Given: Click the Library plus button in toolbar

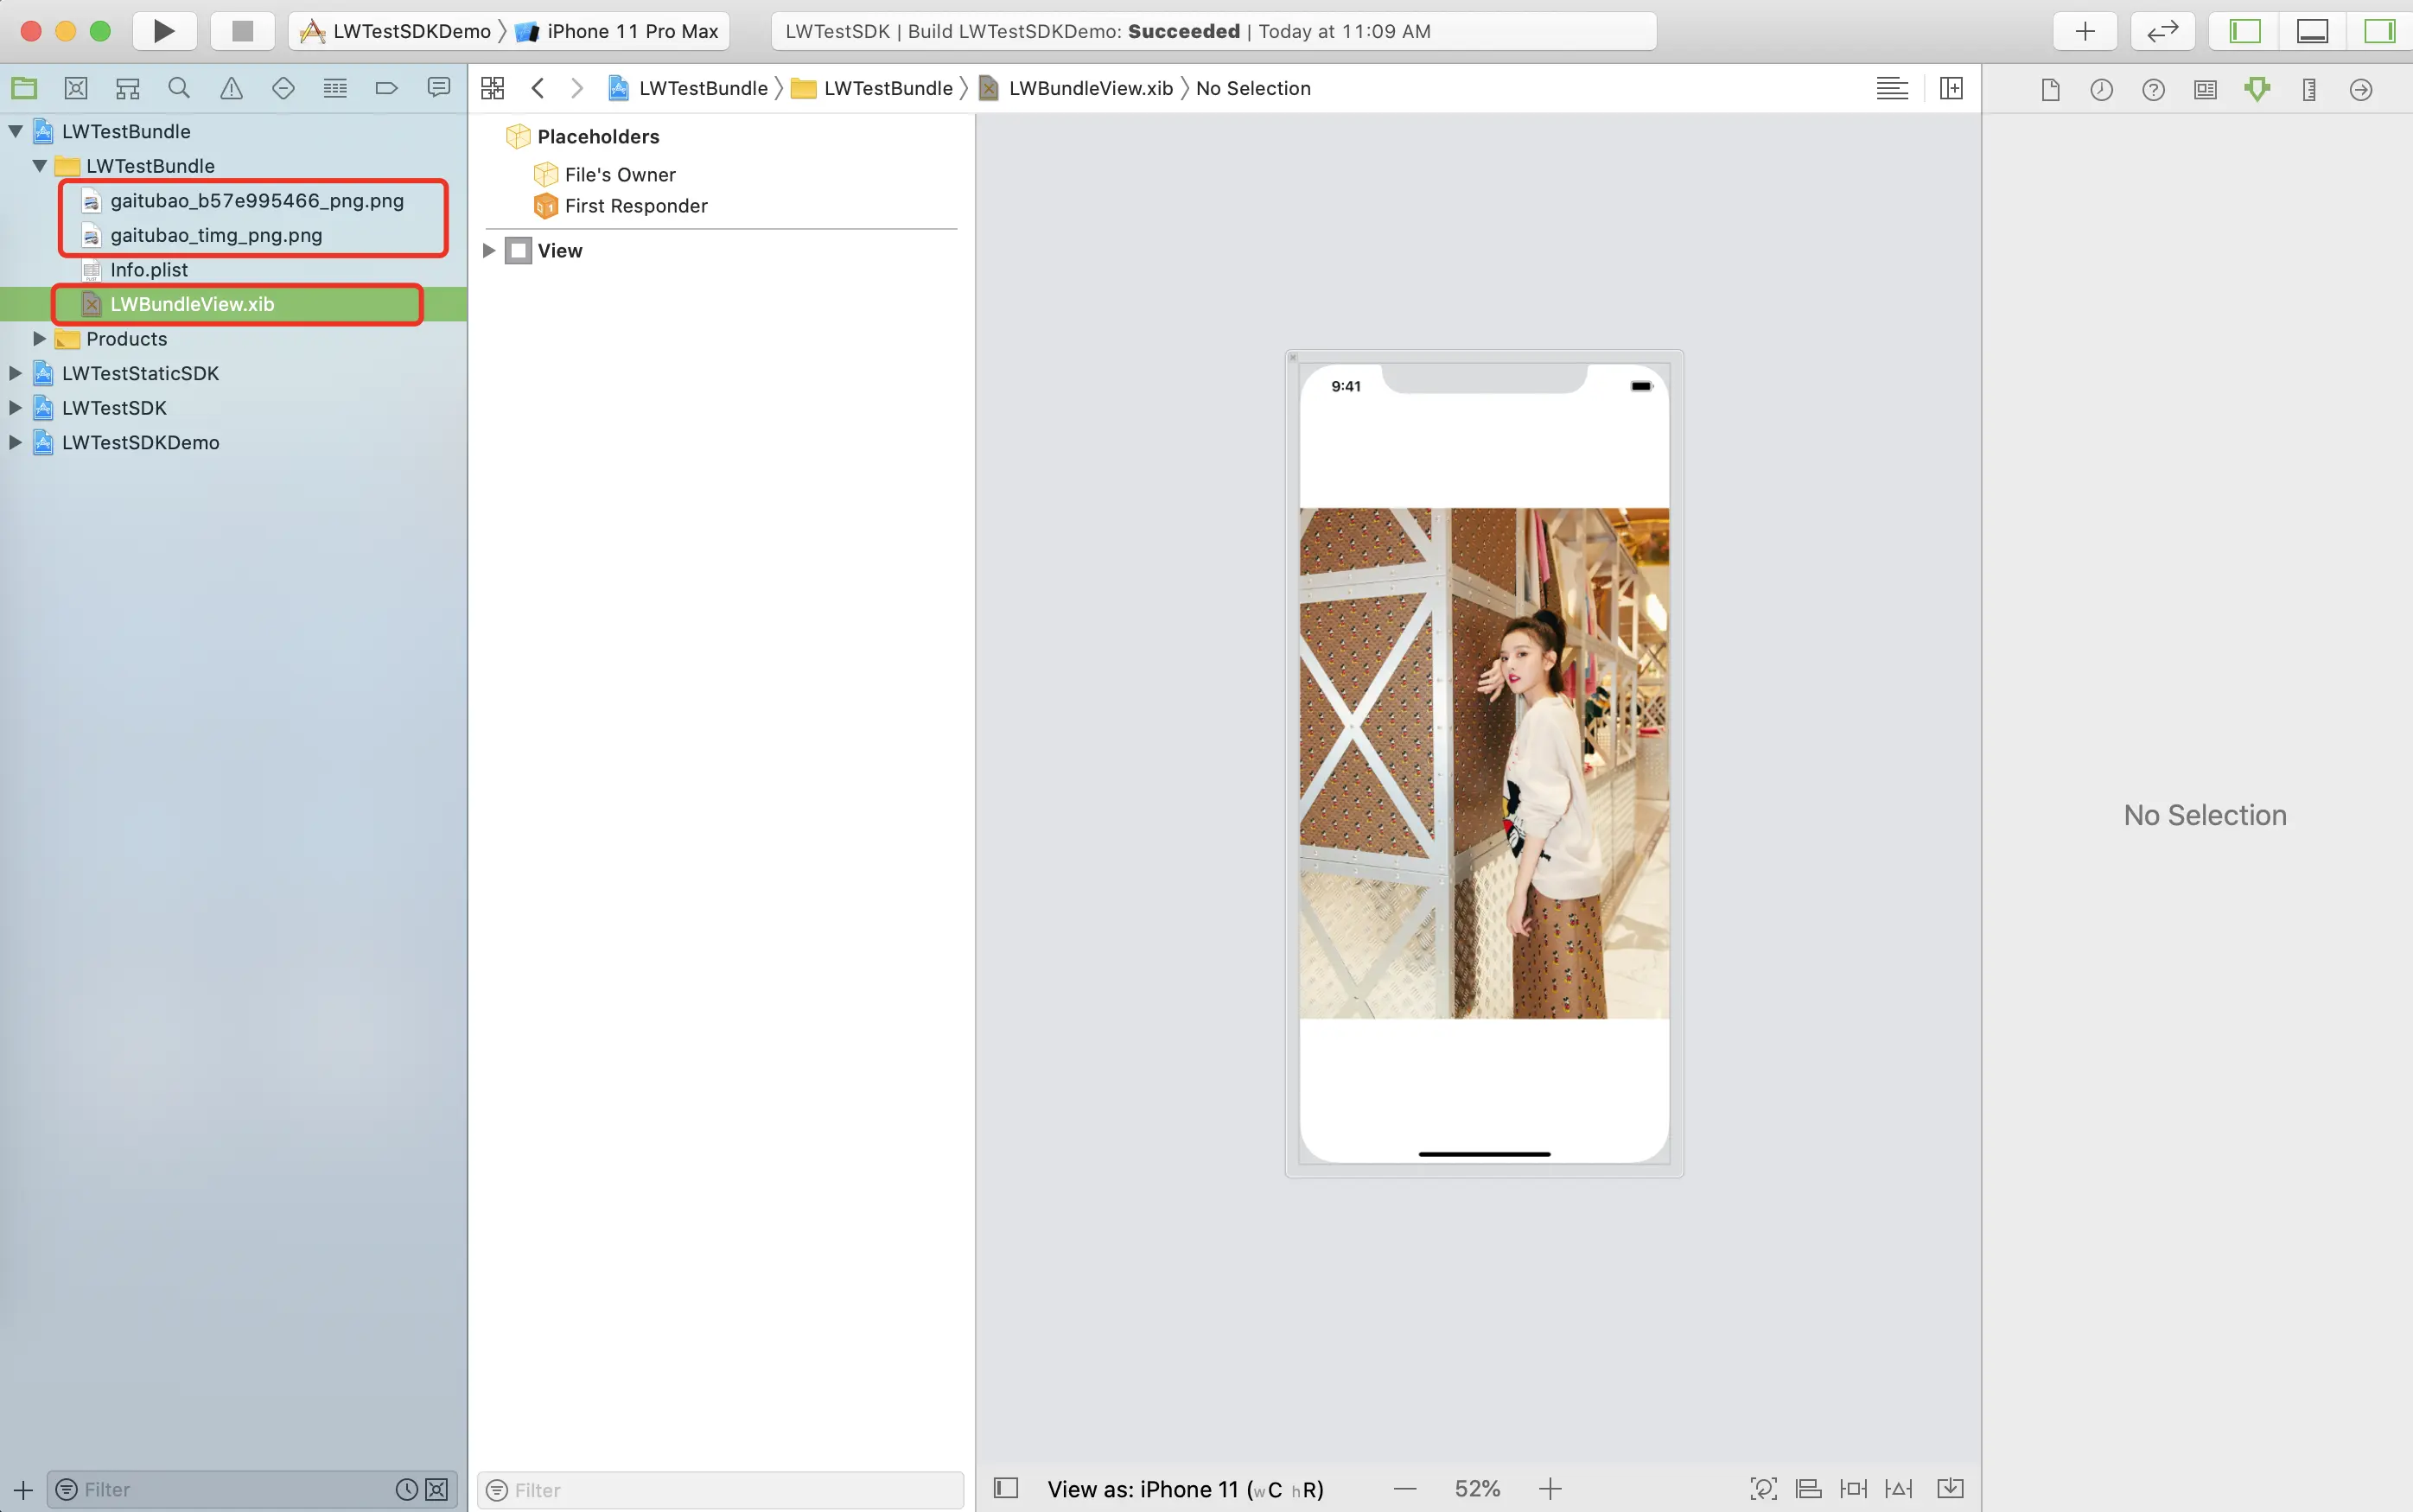Looking at the screenshot, I should [x=2084, y=31].
